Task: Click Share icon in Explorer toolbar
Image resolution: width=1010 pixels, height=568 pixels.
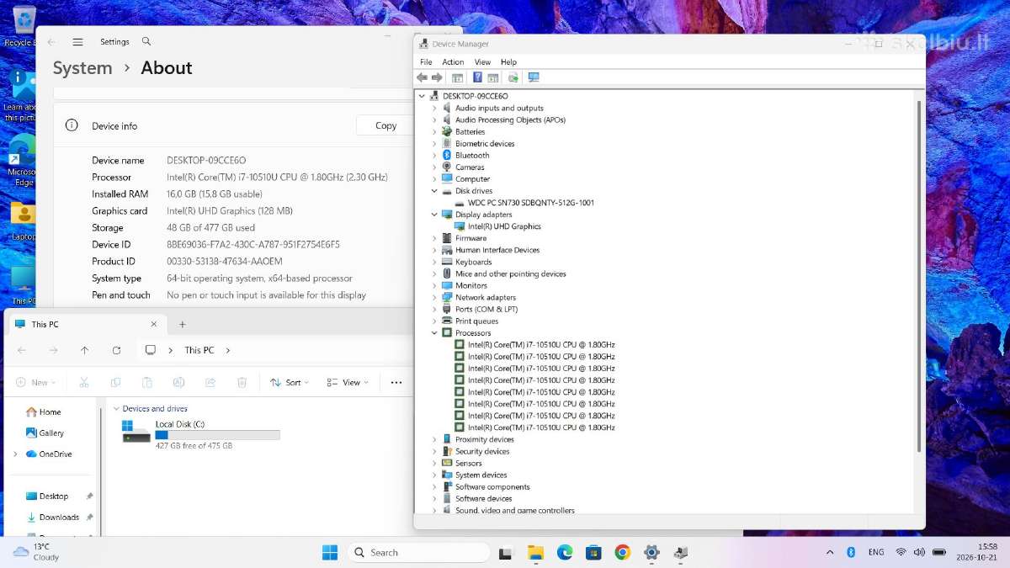Action: pyautogui.click(x=210, y=382)
